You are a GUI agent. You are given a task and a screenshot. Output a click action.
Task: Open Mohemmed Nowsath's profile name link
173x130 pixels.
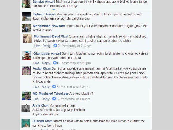[x=49, y=26]
